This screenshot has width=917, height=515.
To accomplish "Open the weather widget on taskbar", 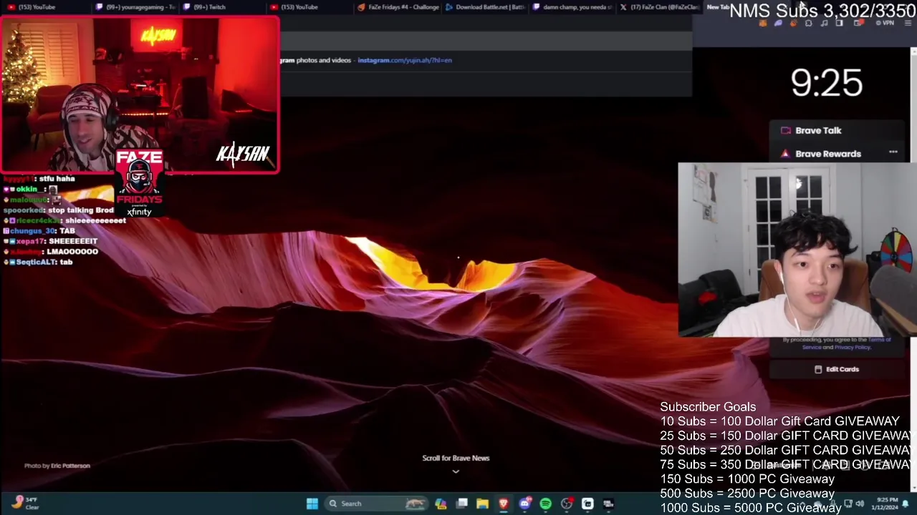I will (x=24, y=503).
